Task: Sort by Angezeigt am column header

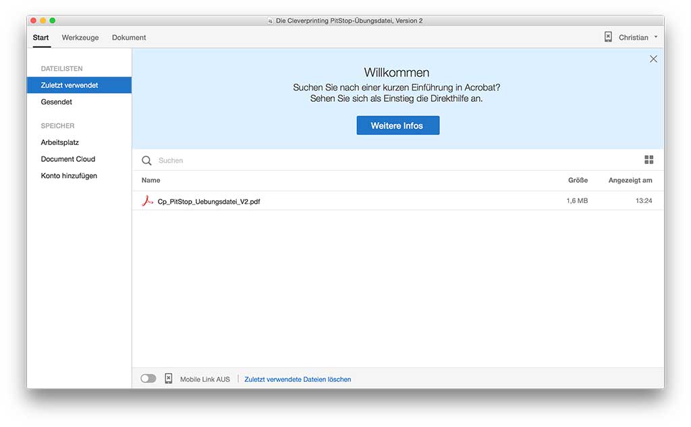Action: (x=630, y=180)
